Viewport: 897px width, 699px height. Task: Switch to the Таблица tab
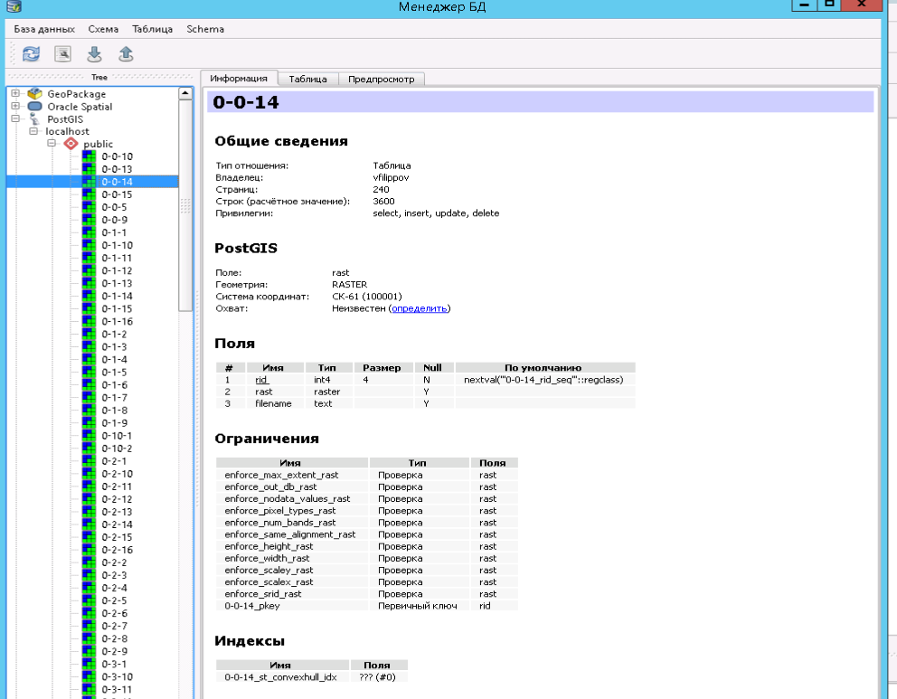[x=307, y=79]
